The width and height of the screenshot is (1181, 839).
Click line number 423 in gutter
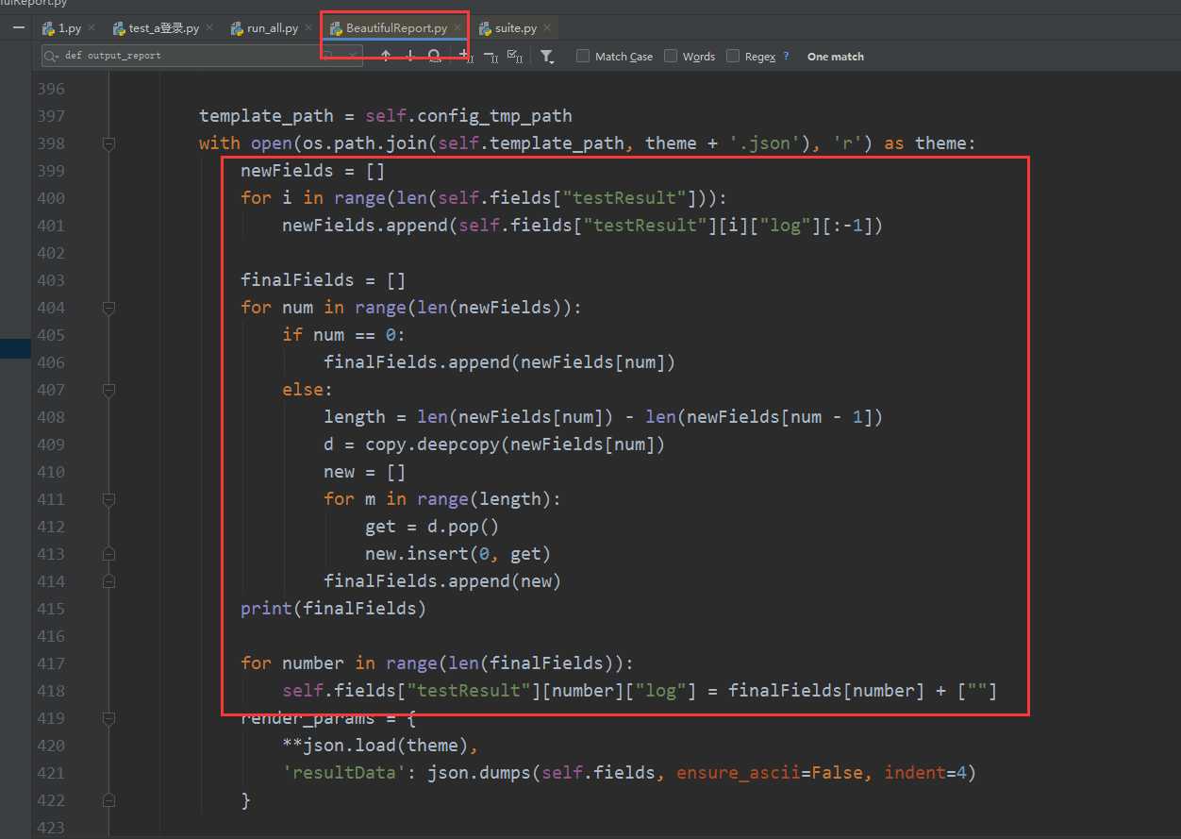[x=50, y=828]
